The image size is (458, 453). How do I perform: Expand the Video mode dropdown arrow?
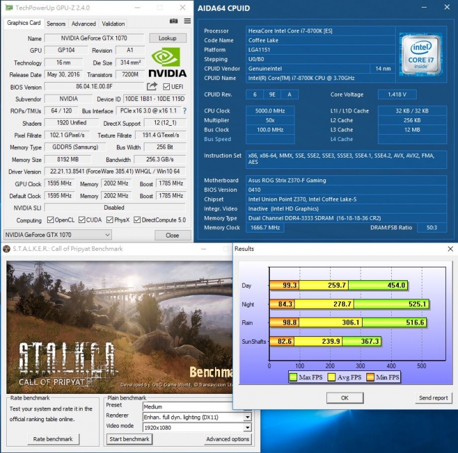[247, 428]
